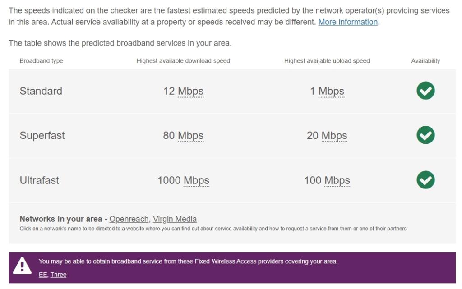462x289 pixels.
Task: Open the More information link
Action: tap(348, 22)
